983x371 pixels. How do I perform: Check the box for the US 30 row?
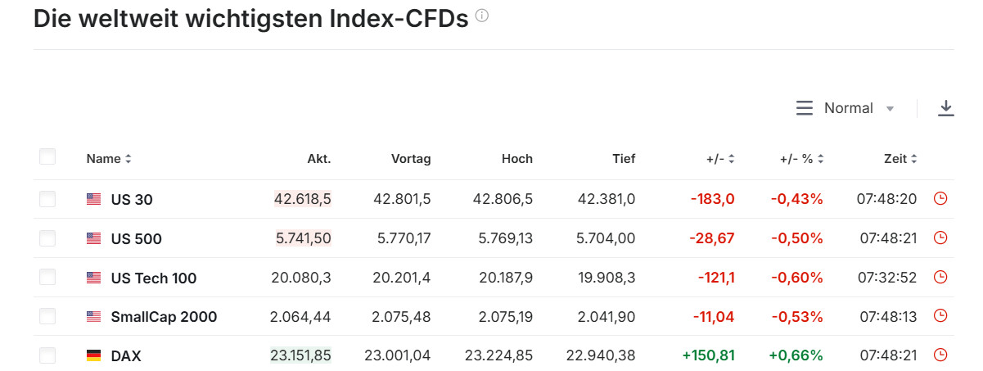click(x=47, y=199)
